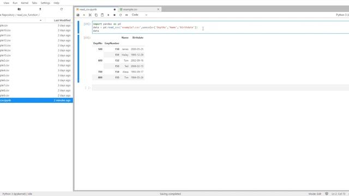Navigate to Repository breadcrumb folder
The width and height of the screenshot is (349, 196).
coord(8,15)
